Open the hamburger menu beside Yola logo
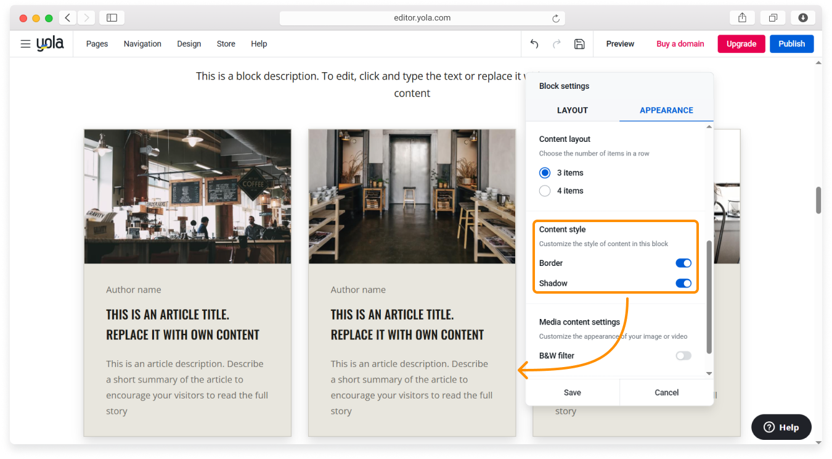Viewport: 832px width, 459px height. point(25,44)
